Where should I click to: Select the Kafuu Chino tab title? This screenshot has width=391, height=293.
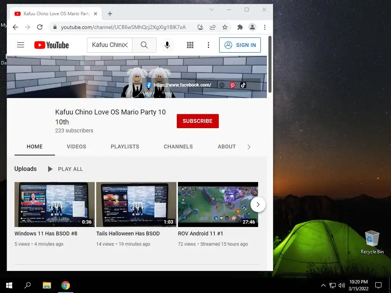tap(56, 14)
